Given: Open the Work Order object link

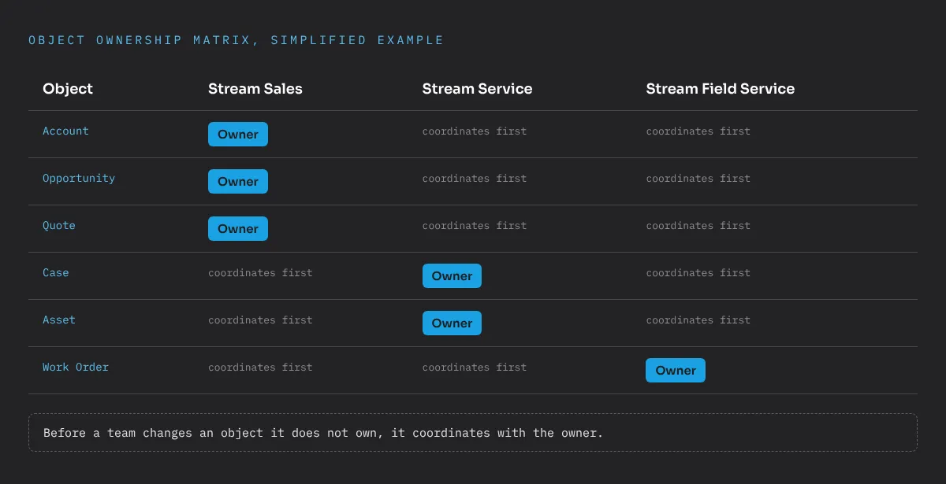Looking at the screenshot, I should (x=76, y=368).
